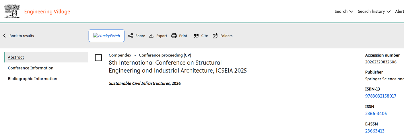This screenshot has height=138, width=404.
Task: Click the Search history chevron arrow
Action: [389, 12]
